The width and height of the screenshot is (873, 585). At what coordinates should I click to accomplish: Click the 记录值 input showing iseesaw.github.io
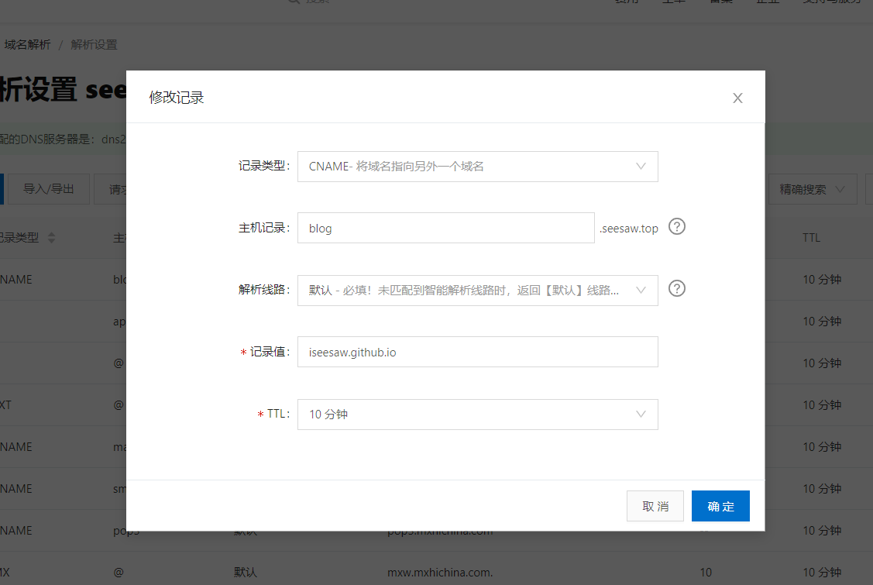[x=477, y=351]
